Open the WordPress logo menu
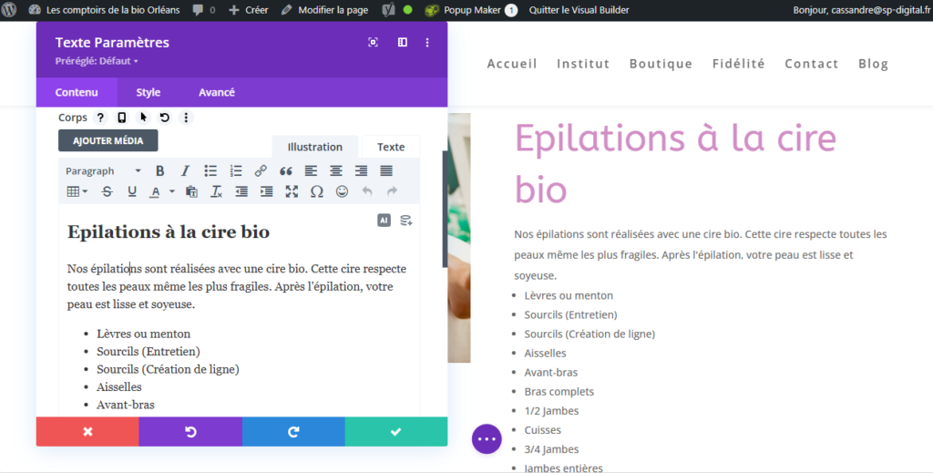Viewport: 933px width, 473px height. click(9, 9)
